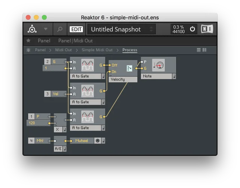The height and width of the screenshot is (188, 240).
Task: Go to the Simple Midi Out breadcrumb
Action: click(97, 50)
